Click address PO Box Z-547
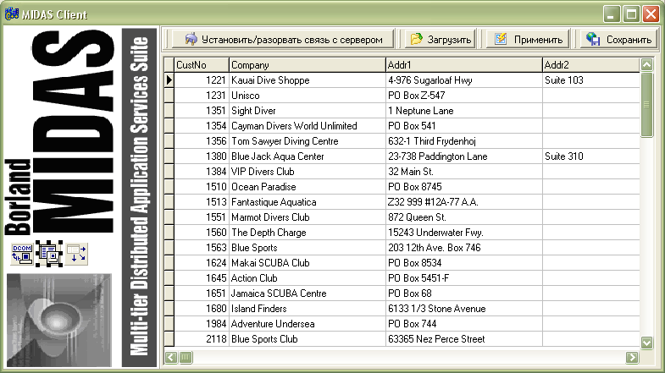This screenshot has width=665, height=373. [464, 96]
